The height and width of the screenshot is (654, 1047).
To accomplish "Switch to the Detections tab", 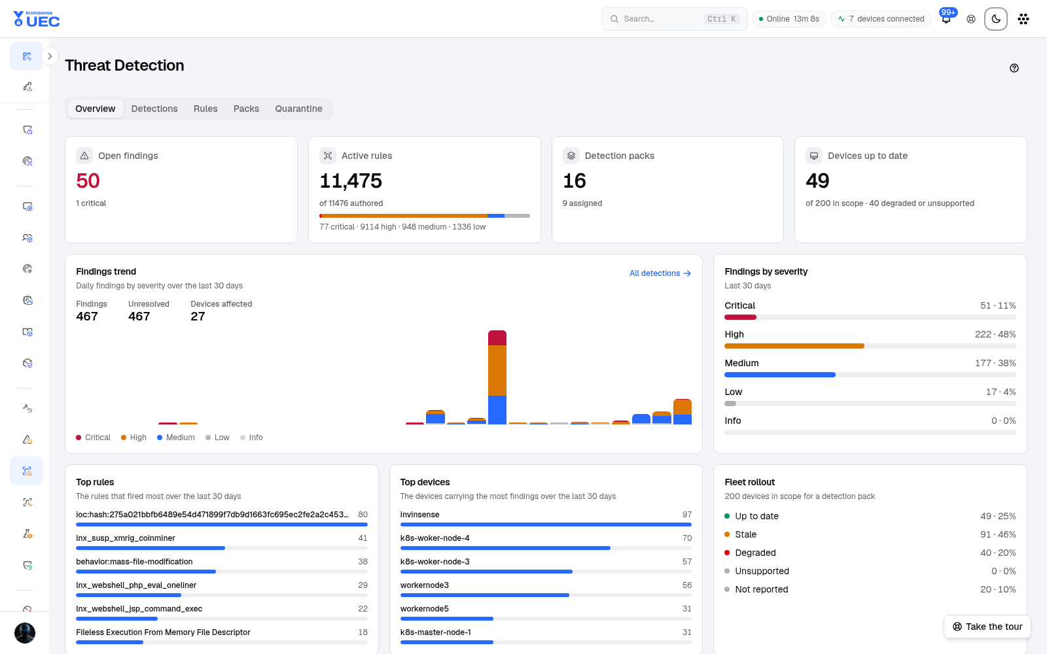I will pyautogui.click(x=154, y=109).
